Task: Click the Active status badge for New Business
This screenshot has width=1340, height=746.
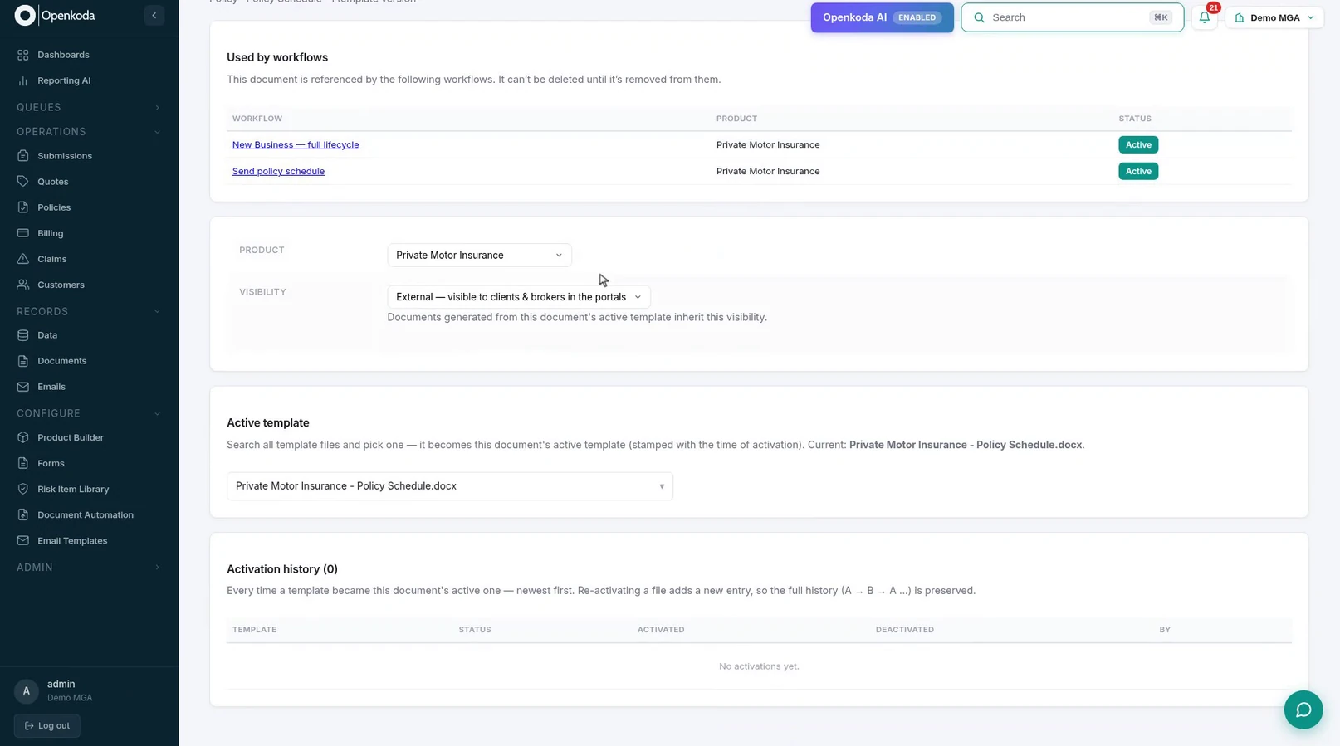Action: pyautogui.click(x=1138, y=144)
